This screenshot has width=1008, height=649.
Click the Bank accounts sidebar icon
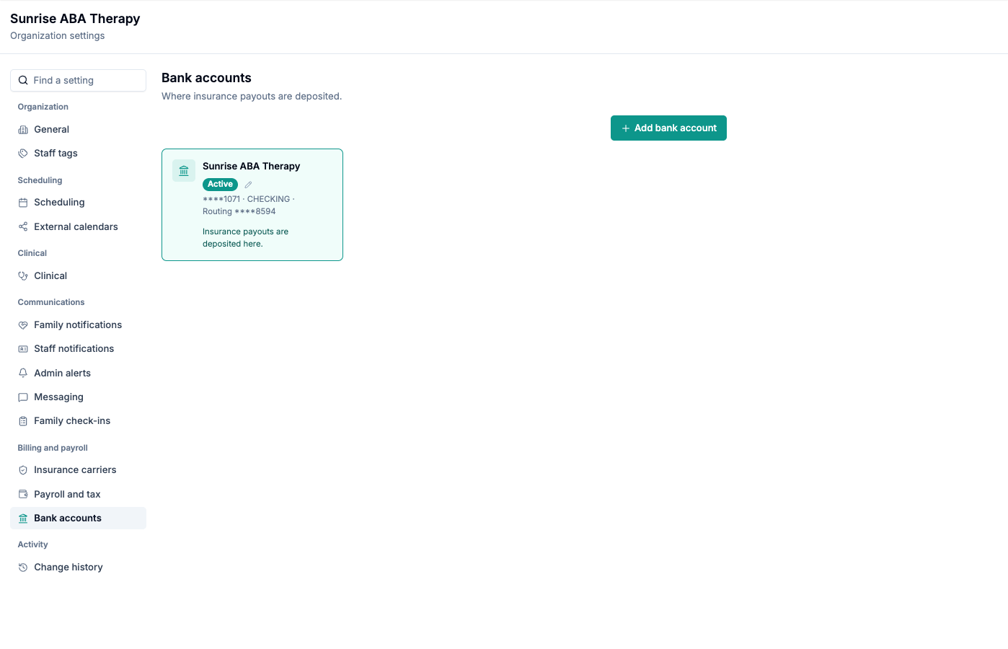[23, 518]
